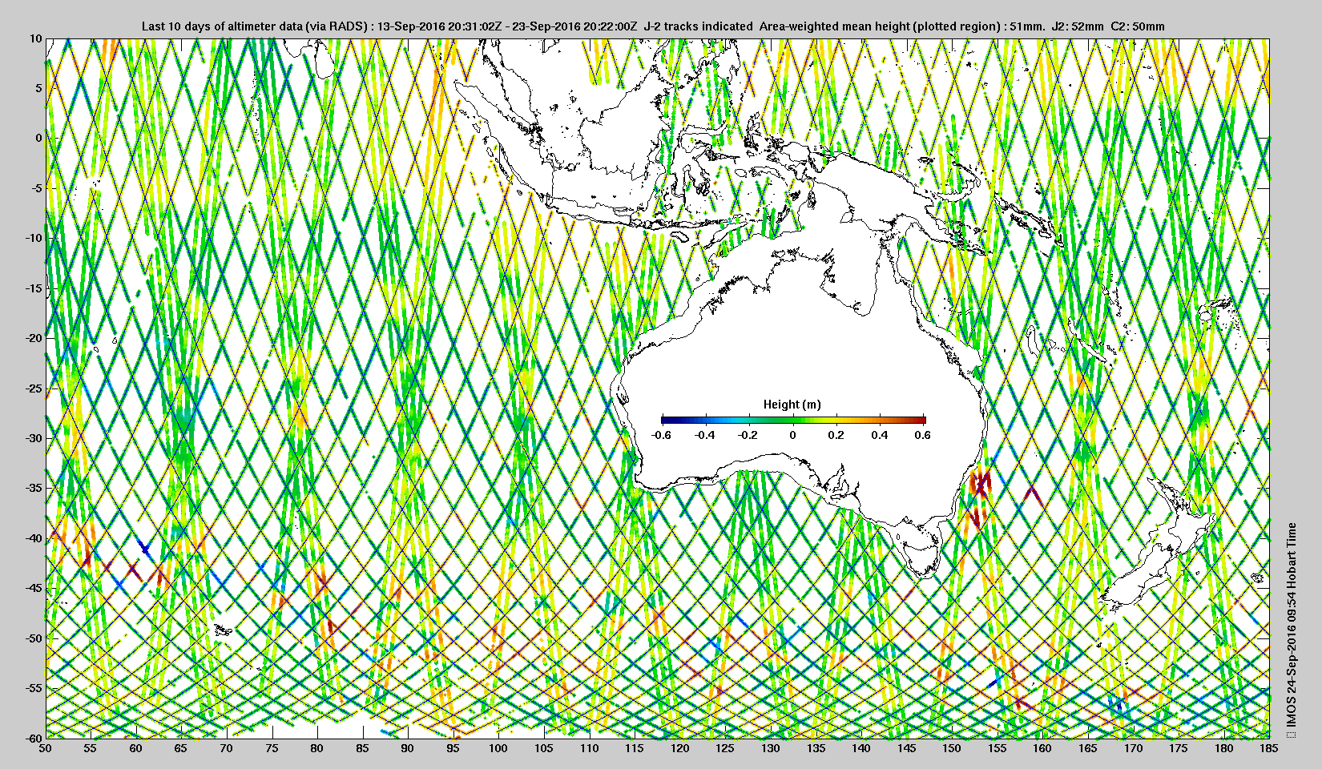Click the 'J2: 52mm' value in title
1322x769 pixels.
coord(1076,26)
